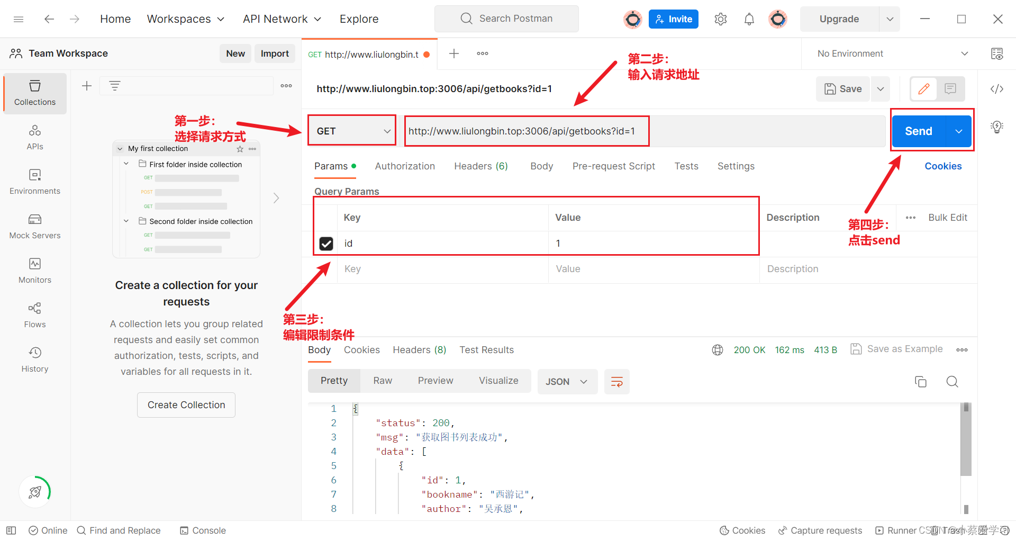Click the empty Key parameter field

(x=442, y=269)
